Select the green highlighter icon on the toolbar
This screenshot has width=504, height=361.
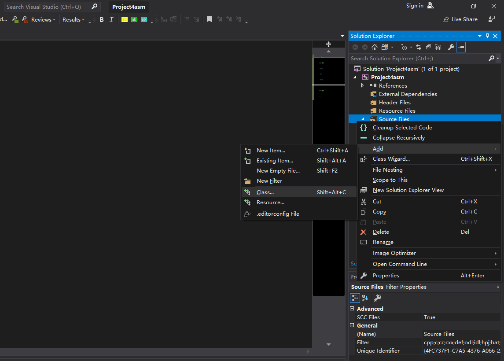(134, 19)
